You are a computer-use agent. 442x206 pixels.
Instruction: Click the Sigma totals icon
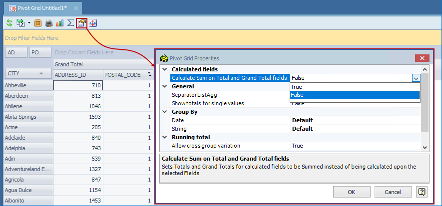tap(71, 23)
